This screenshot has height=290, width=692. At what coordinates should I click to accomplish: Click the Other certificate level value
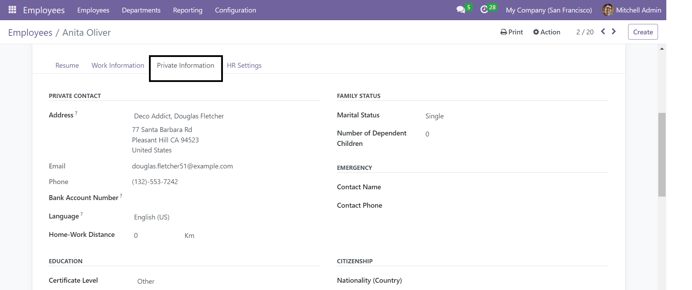point(146,281)
